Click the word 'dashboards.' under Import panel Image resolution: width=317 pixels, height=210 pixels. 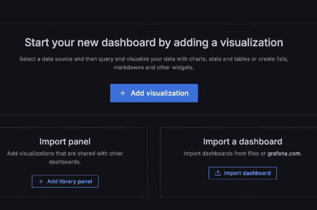pyautogui.click(x=65, y=161)
